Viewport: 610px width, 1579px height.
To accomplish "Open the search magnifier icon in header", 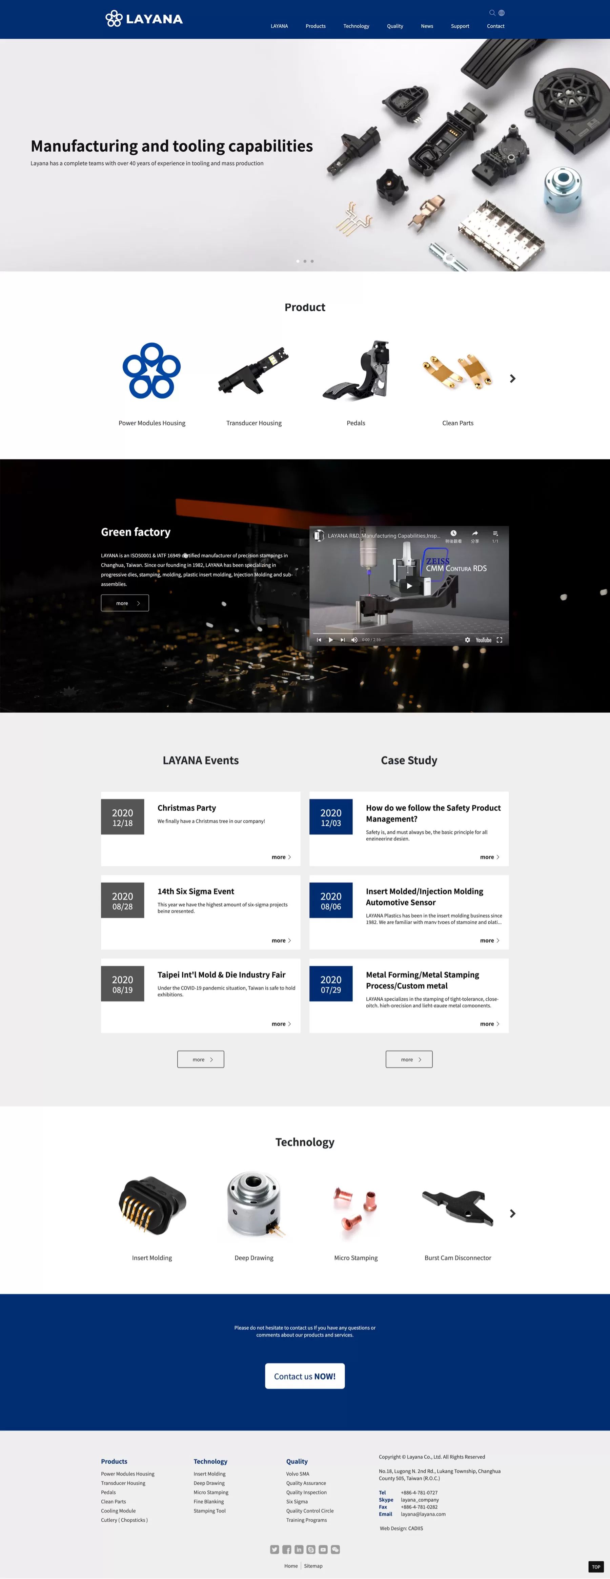I will (x=492, y=13).
